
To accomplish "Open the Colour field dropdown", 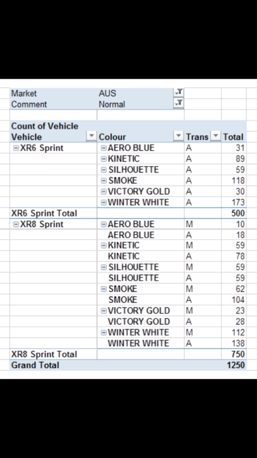I will (178, 136).
